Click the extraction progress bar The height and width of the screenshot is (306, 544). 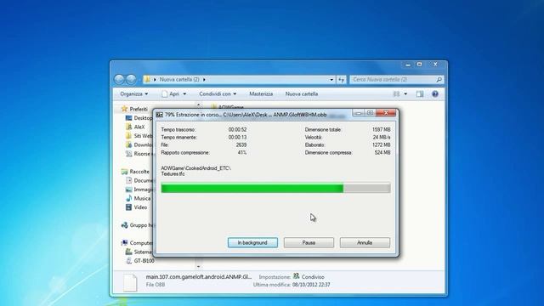[275, 188]
